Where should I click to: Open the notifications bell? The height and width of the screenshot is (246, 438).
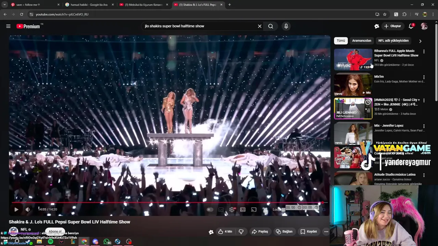pos(411,26)
